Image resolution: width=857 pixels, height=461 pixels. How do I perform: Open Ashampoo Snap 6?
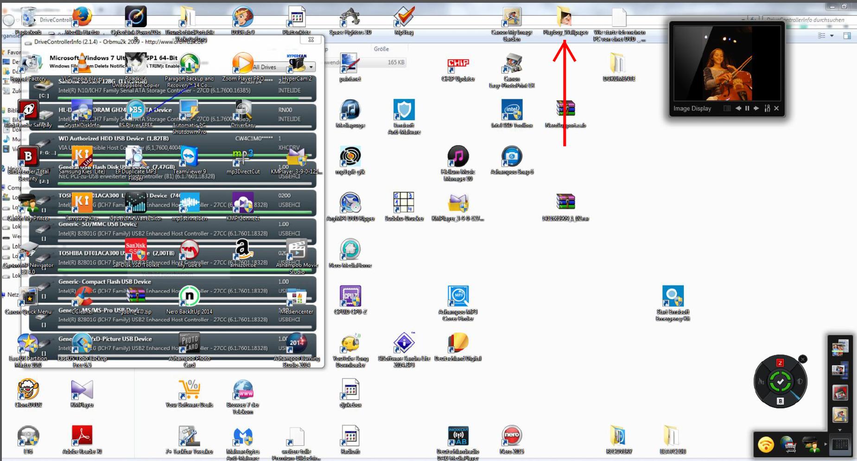pyautogui.click(x=512, y=160)
